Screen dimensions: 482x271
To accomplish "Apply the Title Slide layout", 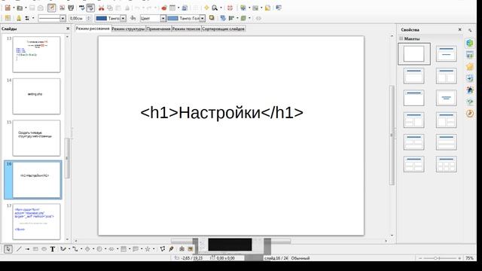I will click(x=447, y=53).
